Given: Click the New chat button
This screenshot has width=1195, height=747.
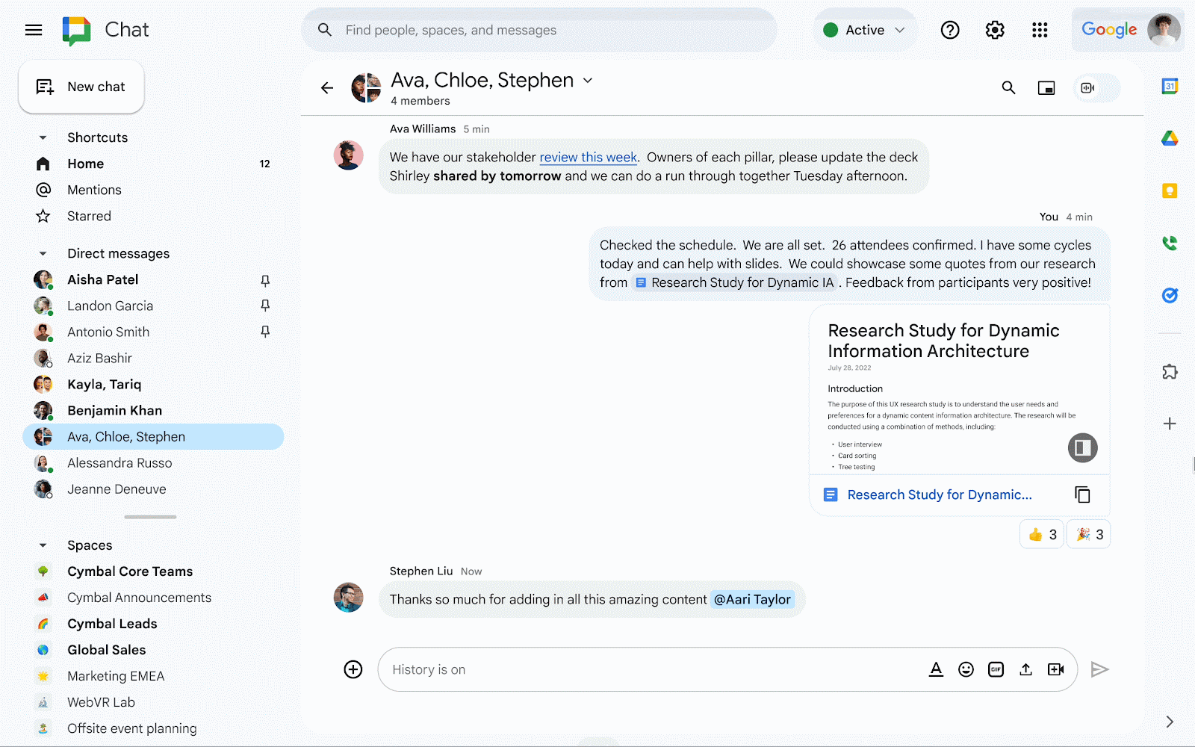Looking at the screenshot, I should (x=81, y=87).
